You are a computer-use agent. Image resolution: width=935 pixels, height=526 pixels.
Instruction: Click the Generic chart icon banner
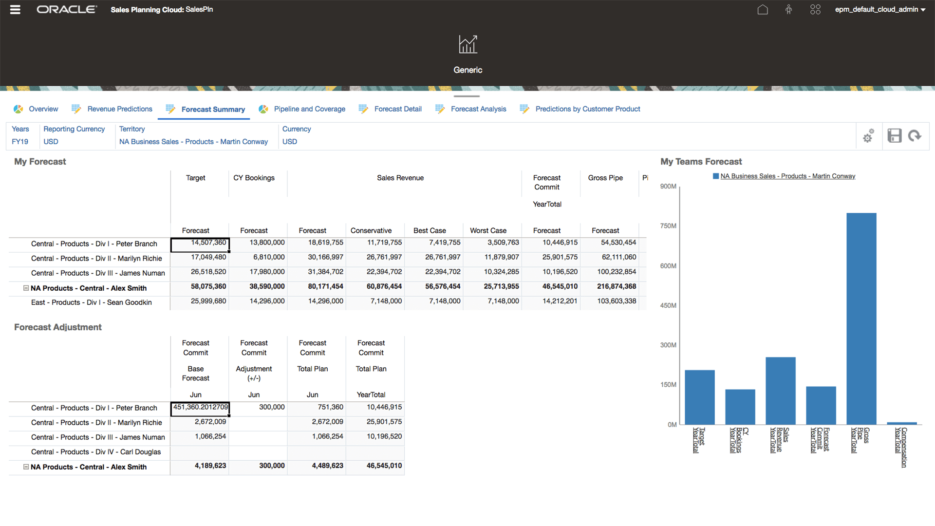pyautogui.click(x=467, y=44)
